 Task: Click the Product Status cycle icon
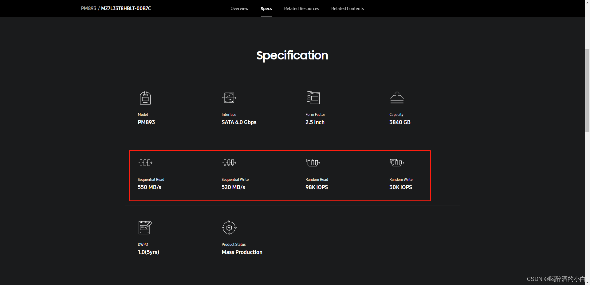[229, 228]
